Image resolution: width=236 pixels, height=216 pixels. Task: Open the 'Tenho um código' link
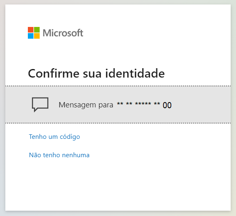pos(54,137)
